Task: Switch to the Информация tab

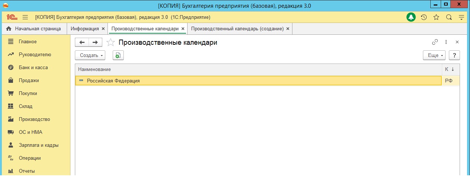Action: point(85,28)
